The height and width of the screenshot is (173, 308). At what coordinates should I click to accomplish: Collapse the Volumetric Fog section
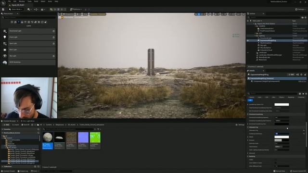(248, 127)
